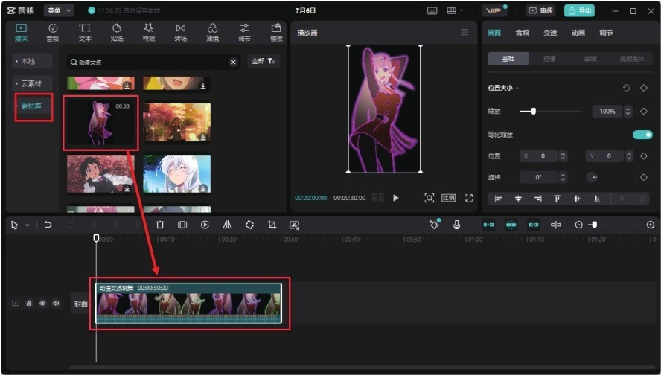This screenshot has width=661, height=375.
Task: Select the 素材库 (Library) sidebar section
Action: [33, 106]
